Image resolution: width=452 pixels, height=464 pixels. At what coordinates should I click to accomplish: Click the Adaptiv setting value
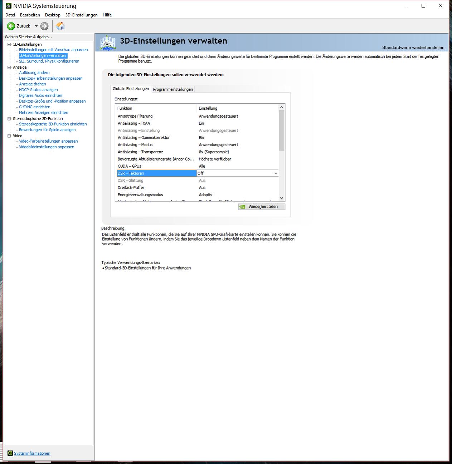(x=205, y=195)
